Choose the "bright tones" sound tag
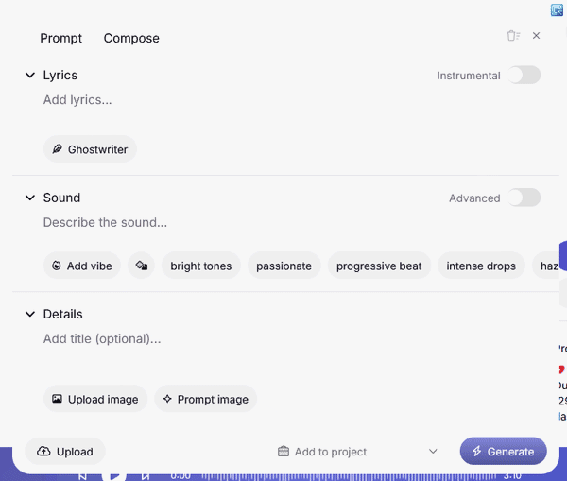Image resolution: width=567 pixels, height=481 pixels. pos(200,266)
